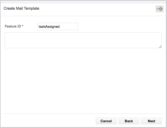Dismiss the mail template wizard via Cancel
The width and height of the screenshot is (167, 128).
click(x=106, y=121)
